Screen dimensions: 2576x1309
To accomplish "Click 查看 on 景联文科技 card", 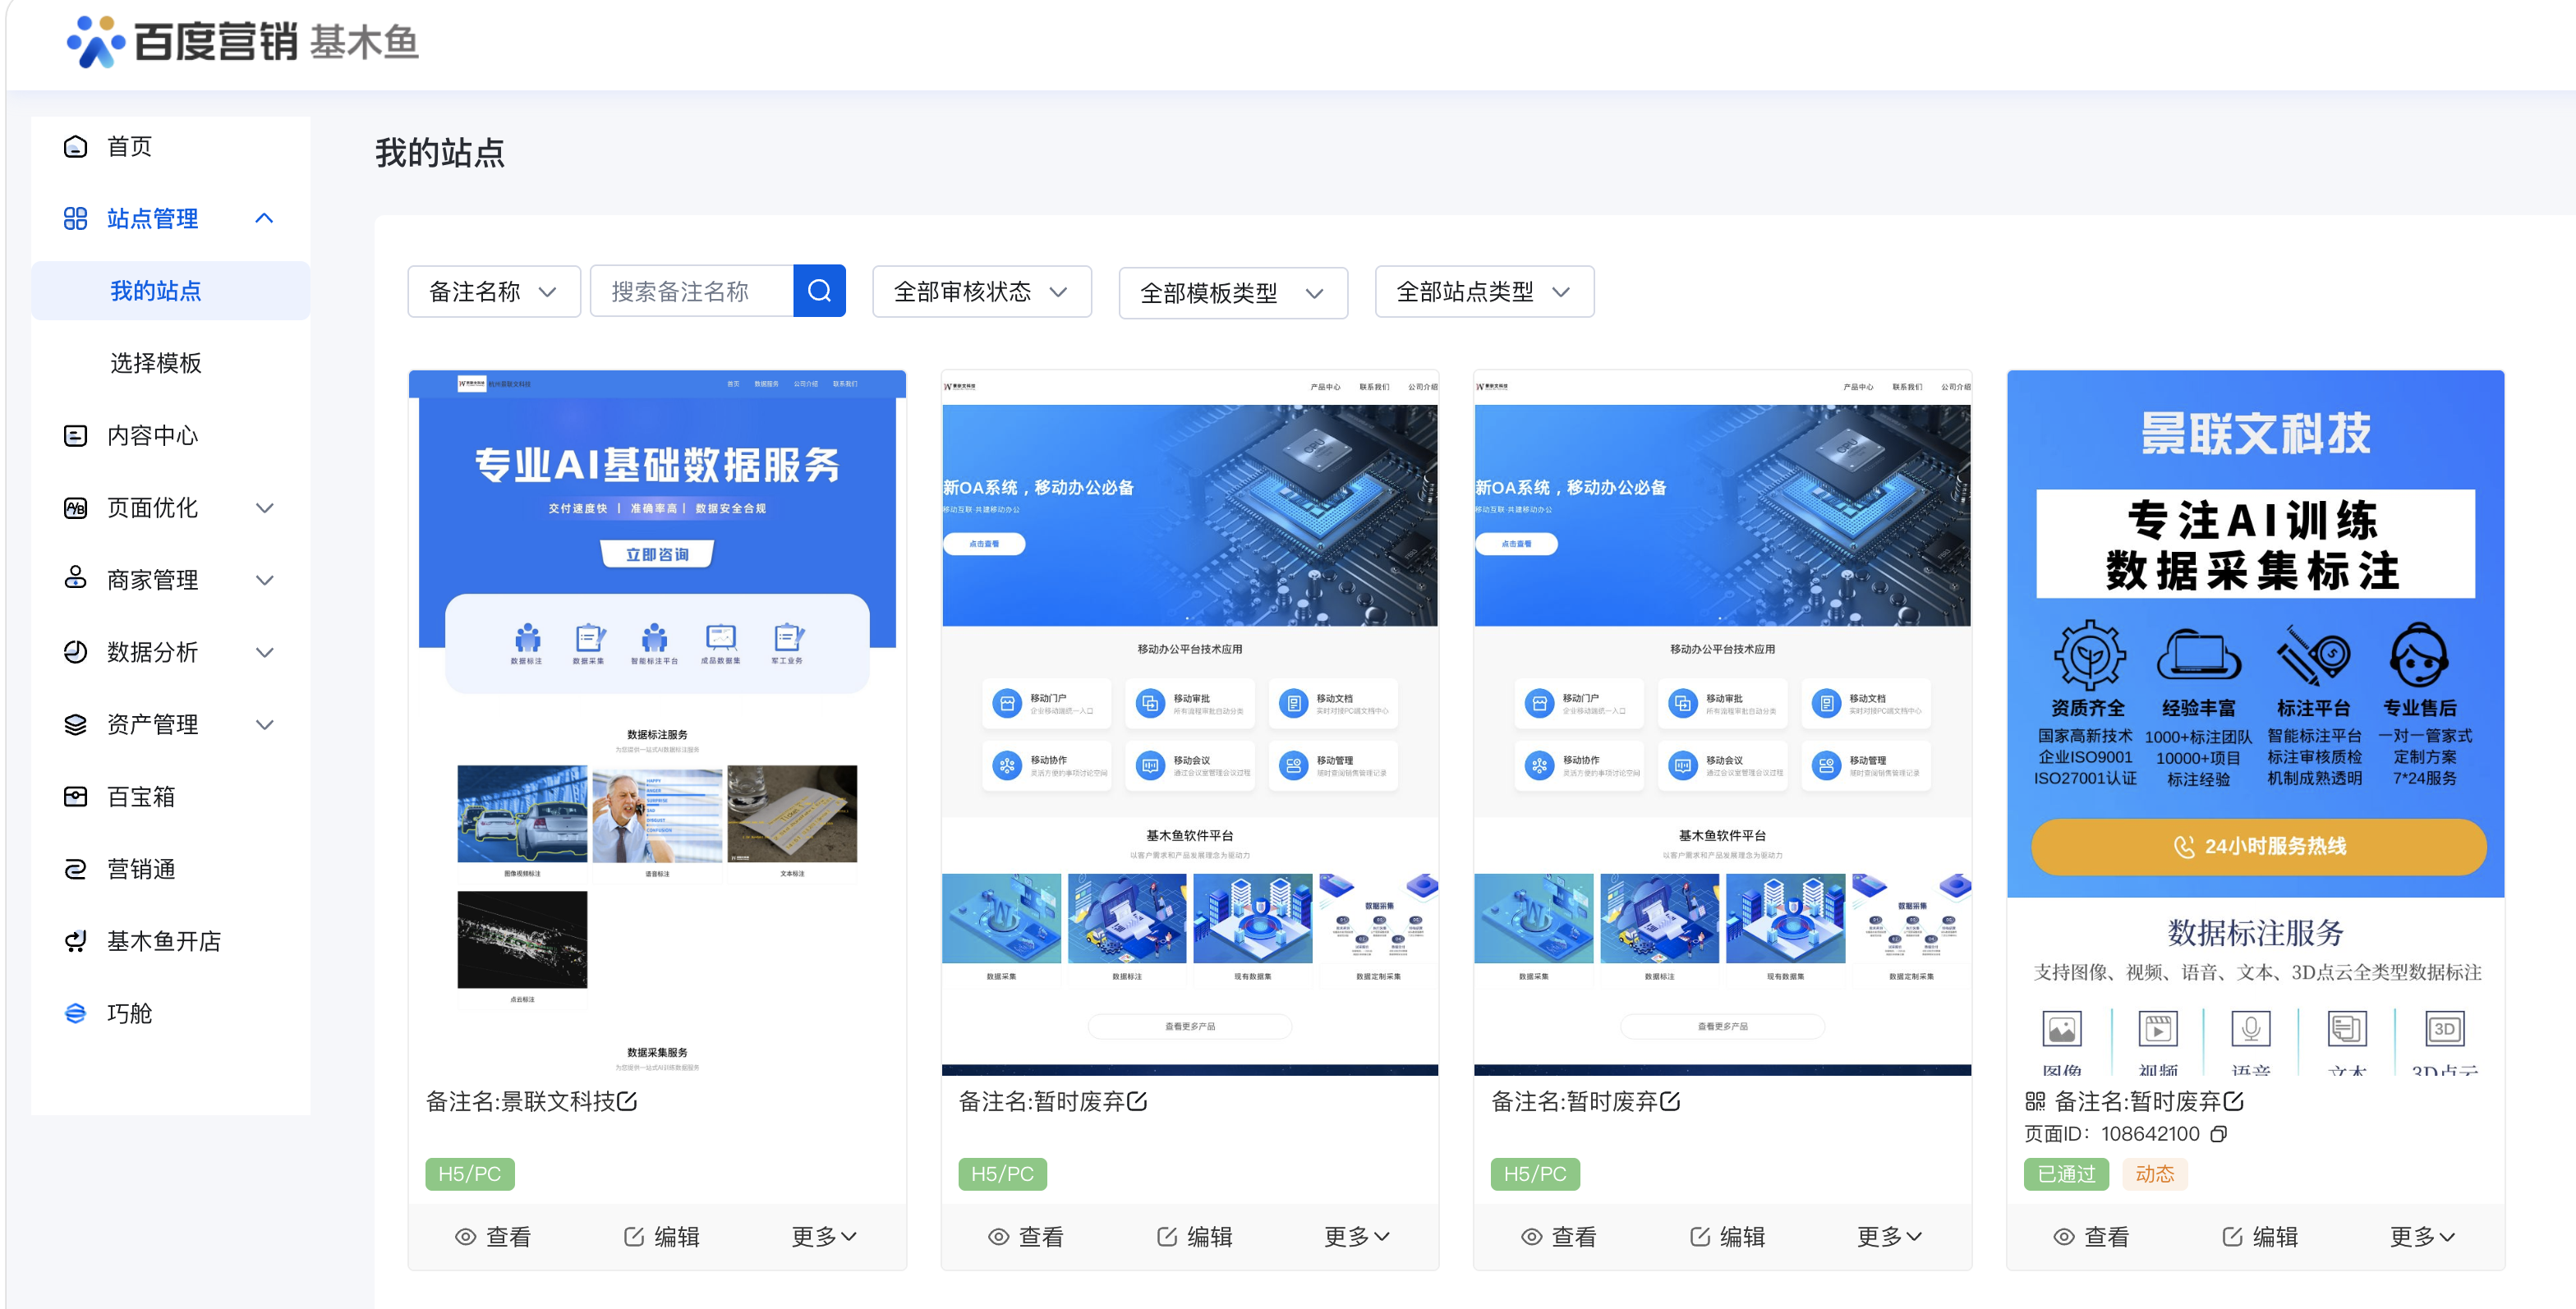I will 493,1237.
